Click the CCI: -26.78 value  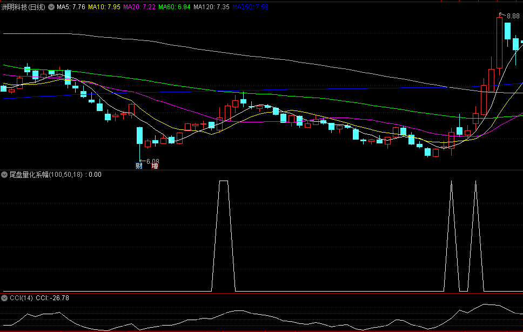tap(52, 298)
